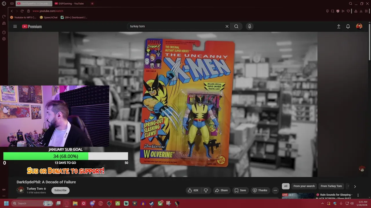Image resolution: width=371 pixels, height=208 pixels.
Task: Save video to playlist
Action: [240, 190]
